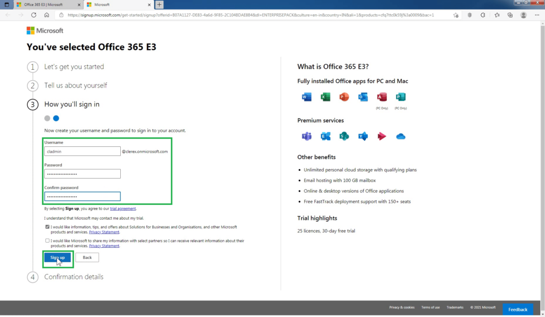Open the browser profile icon
Image resolution: width=545 pixels, height=317 pixels.
click(x=524, y=15)
